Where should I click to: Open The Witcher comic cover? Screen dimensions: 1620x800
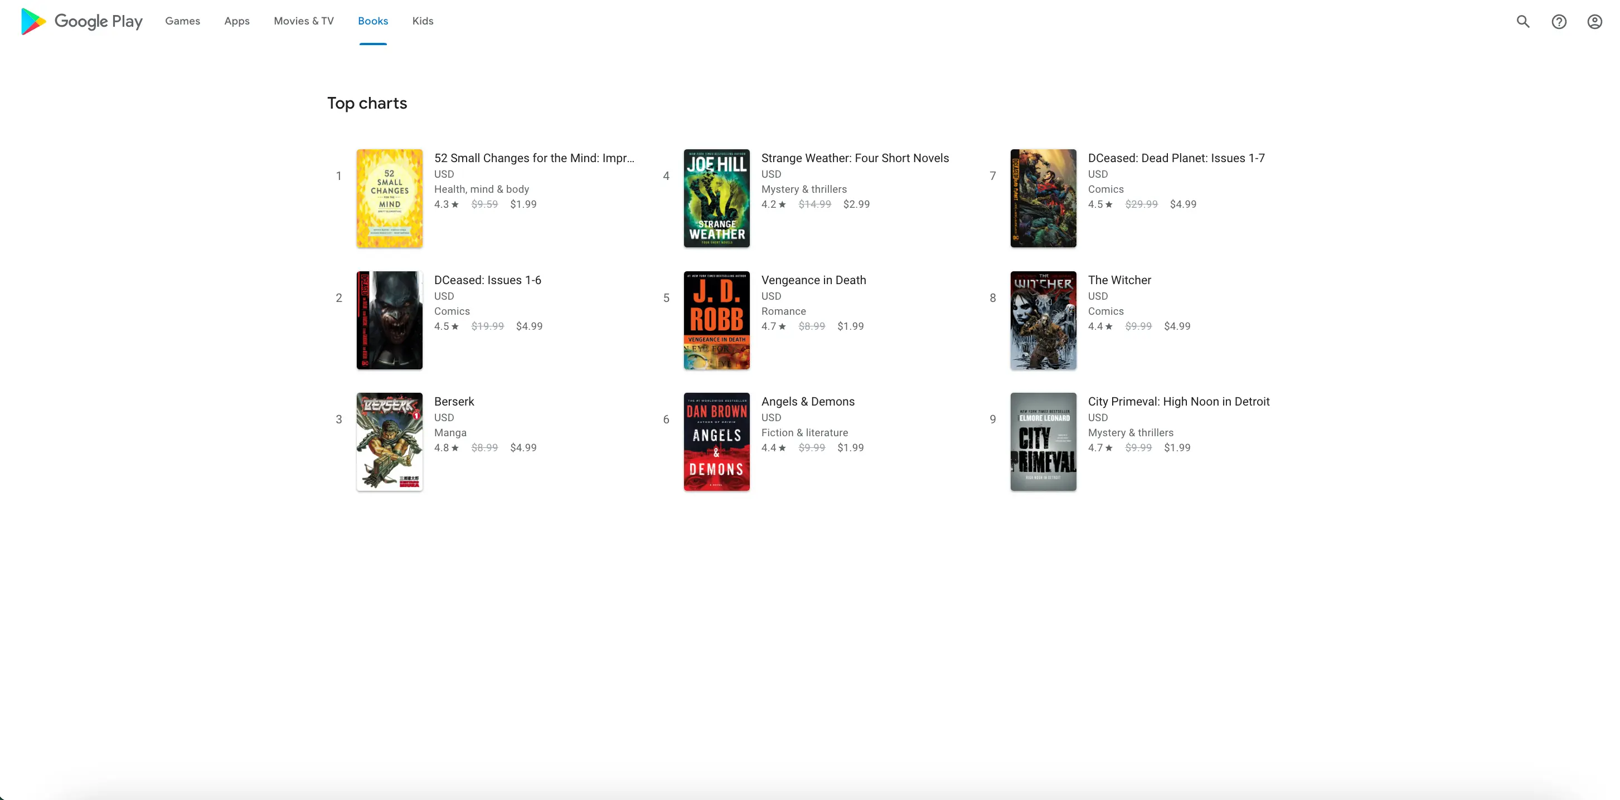click(1044, 320)
